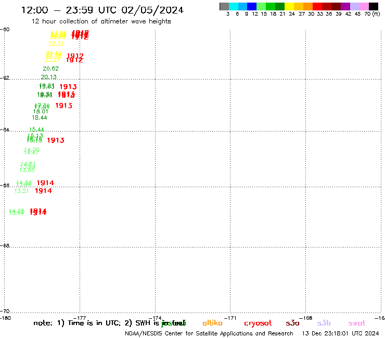Viewport: 385px width, 338px height.
Task: Click the altika satellite legend label
Action: tap(212, 323)
